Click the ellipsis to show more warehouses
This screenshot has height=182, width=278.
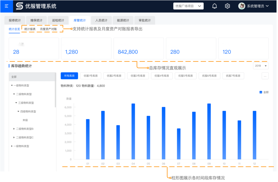(x=265, y=76)
